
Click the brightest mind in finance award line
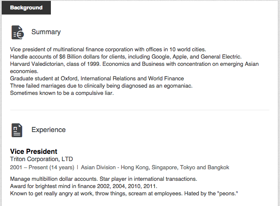coord(83,186)
